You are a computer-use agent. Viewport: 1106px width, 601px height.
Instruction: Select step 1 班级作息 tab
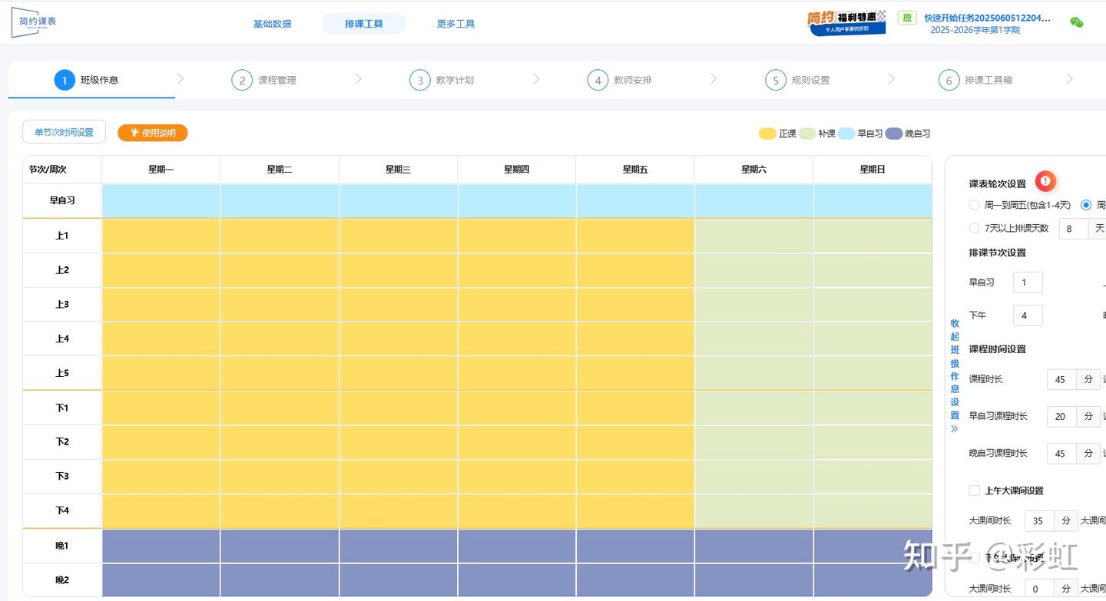91,80
